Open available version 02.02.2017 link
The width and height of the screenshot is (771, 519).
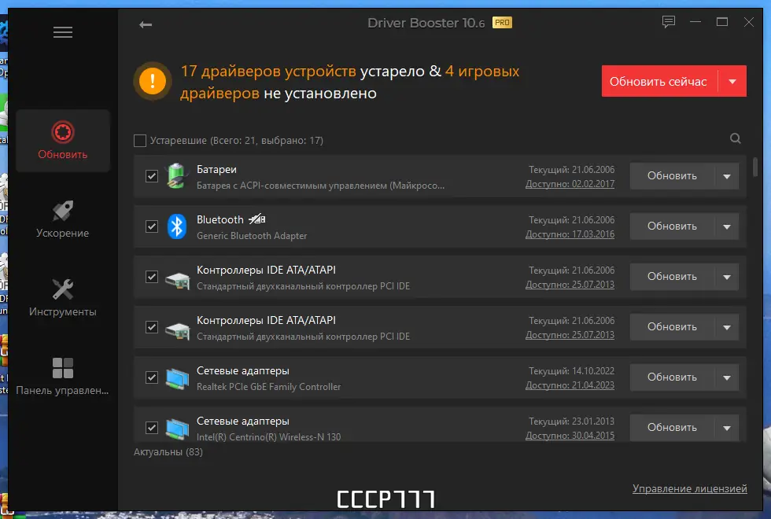click(570, 184)
